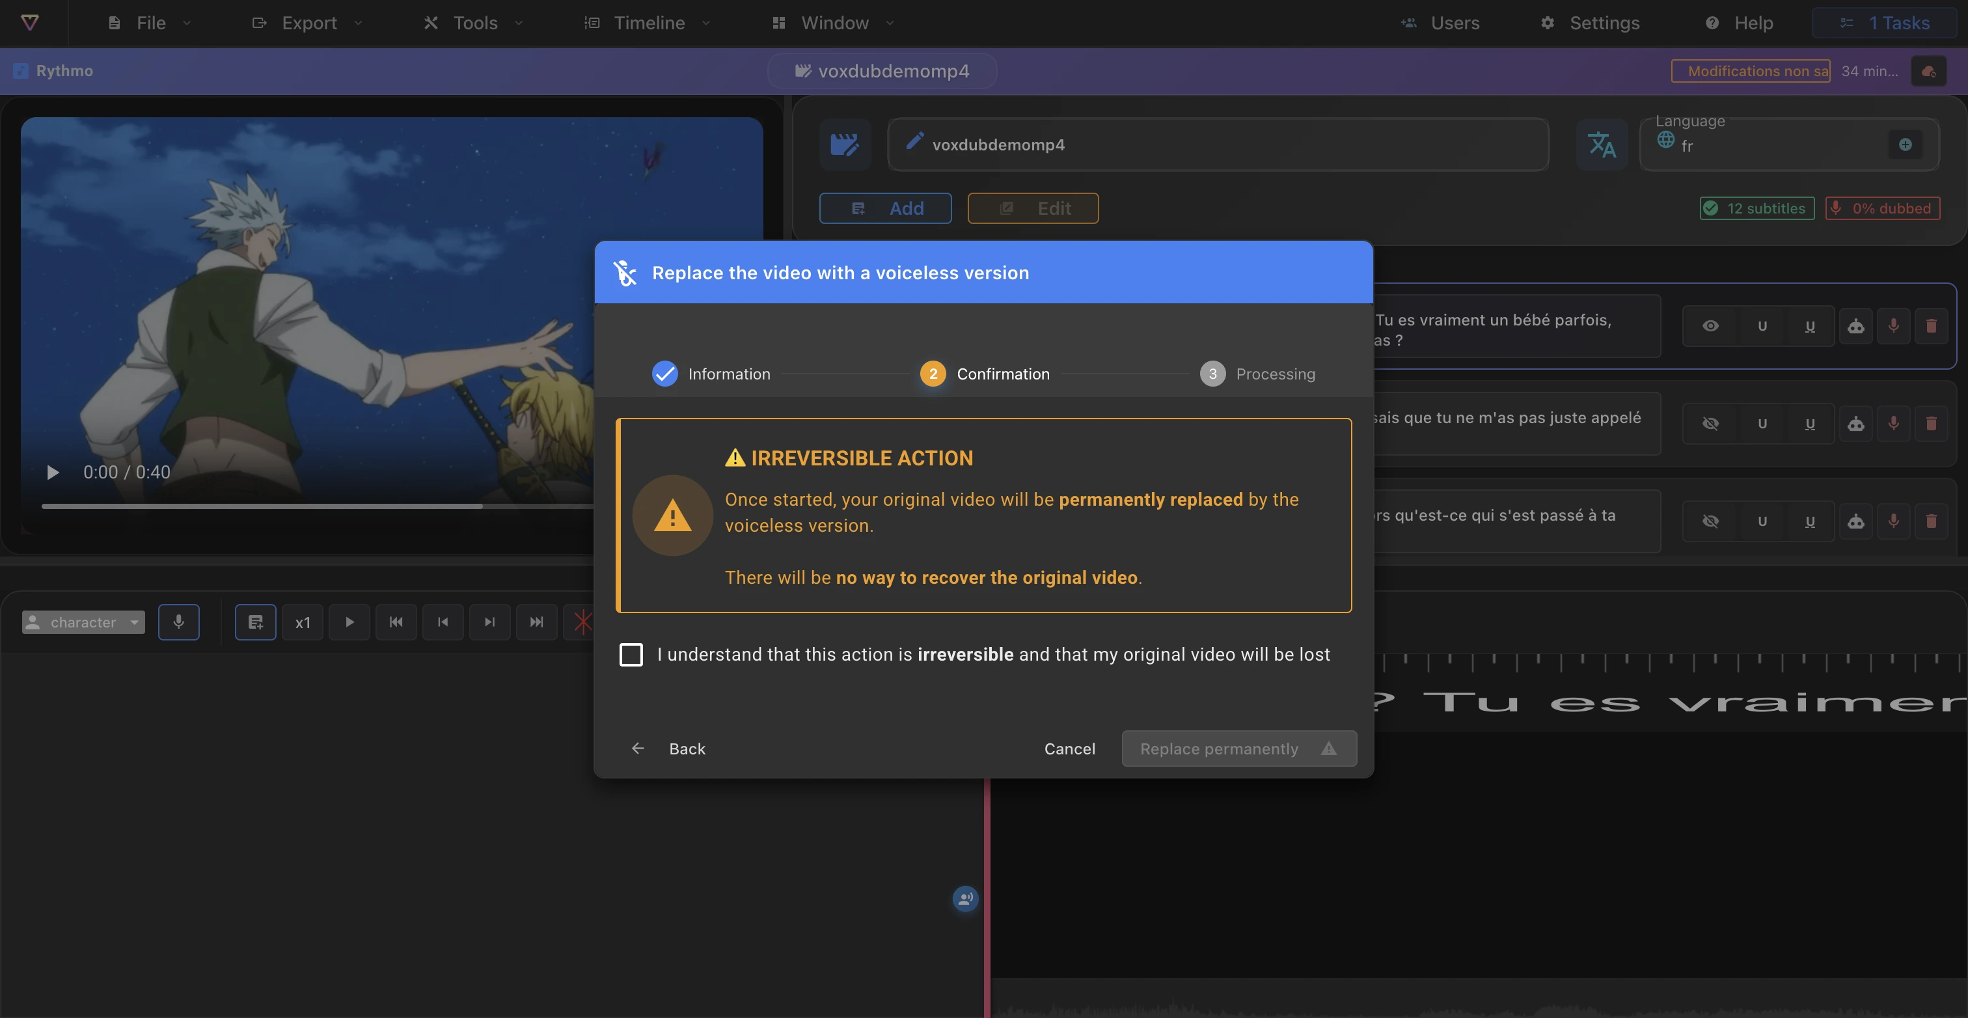
Task: Click the plain U button for 'Tu es vraiment' subtitle
Action: [1762, 326]
